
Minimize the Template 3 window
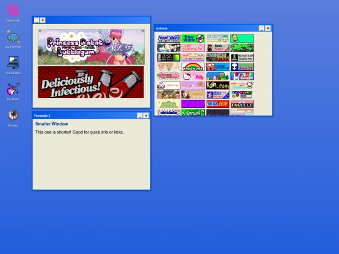(x=139, y=115)
